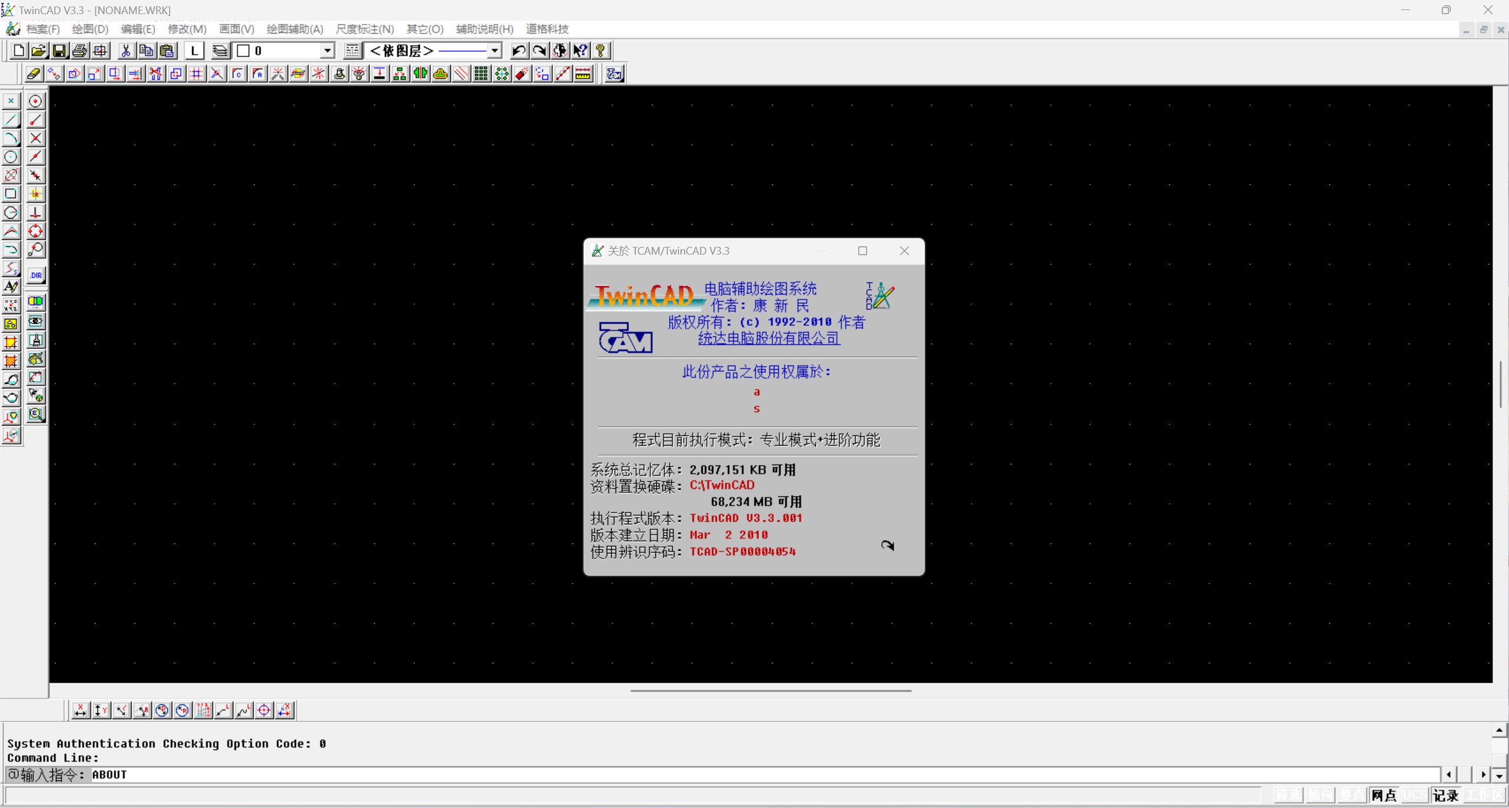Screen dimensions: 1509x808
Task: Click the Print icon in toolbar
Action: point(80,51)
